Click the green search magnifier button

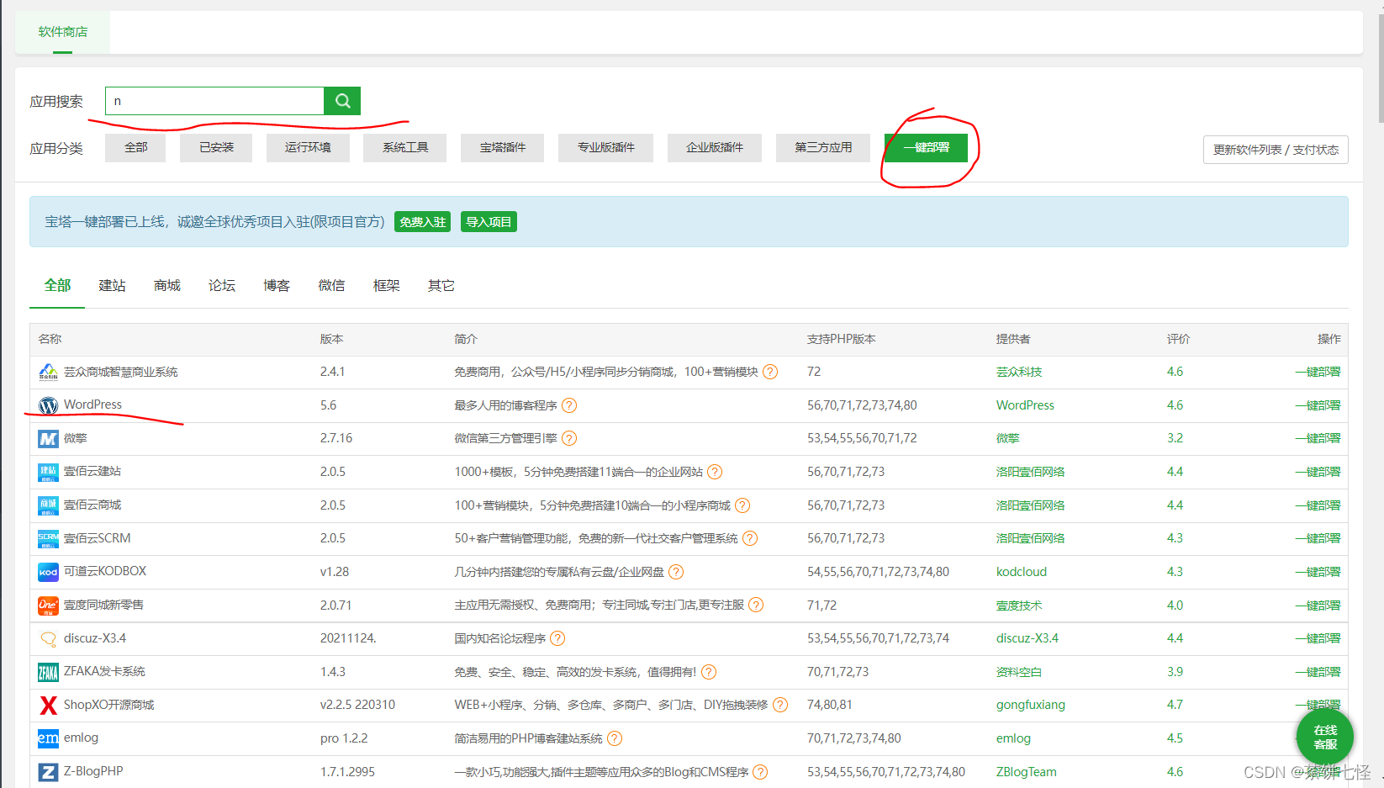(342, 101)
